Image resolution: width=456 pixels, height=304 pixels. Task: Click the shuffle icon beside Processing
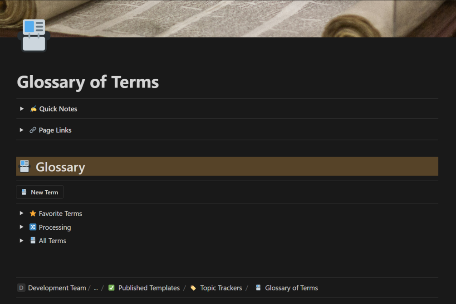(33, 227)
